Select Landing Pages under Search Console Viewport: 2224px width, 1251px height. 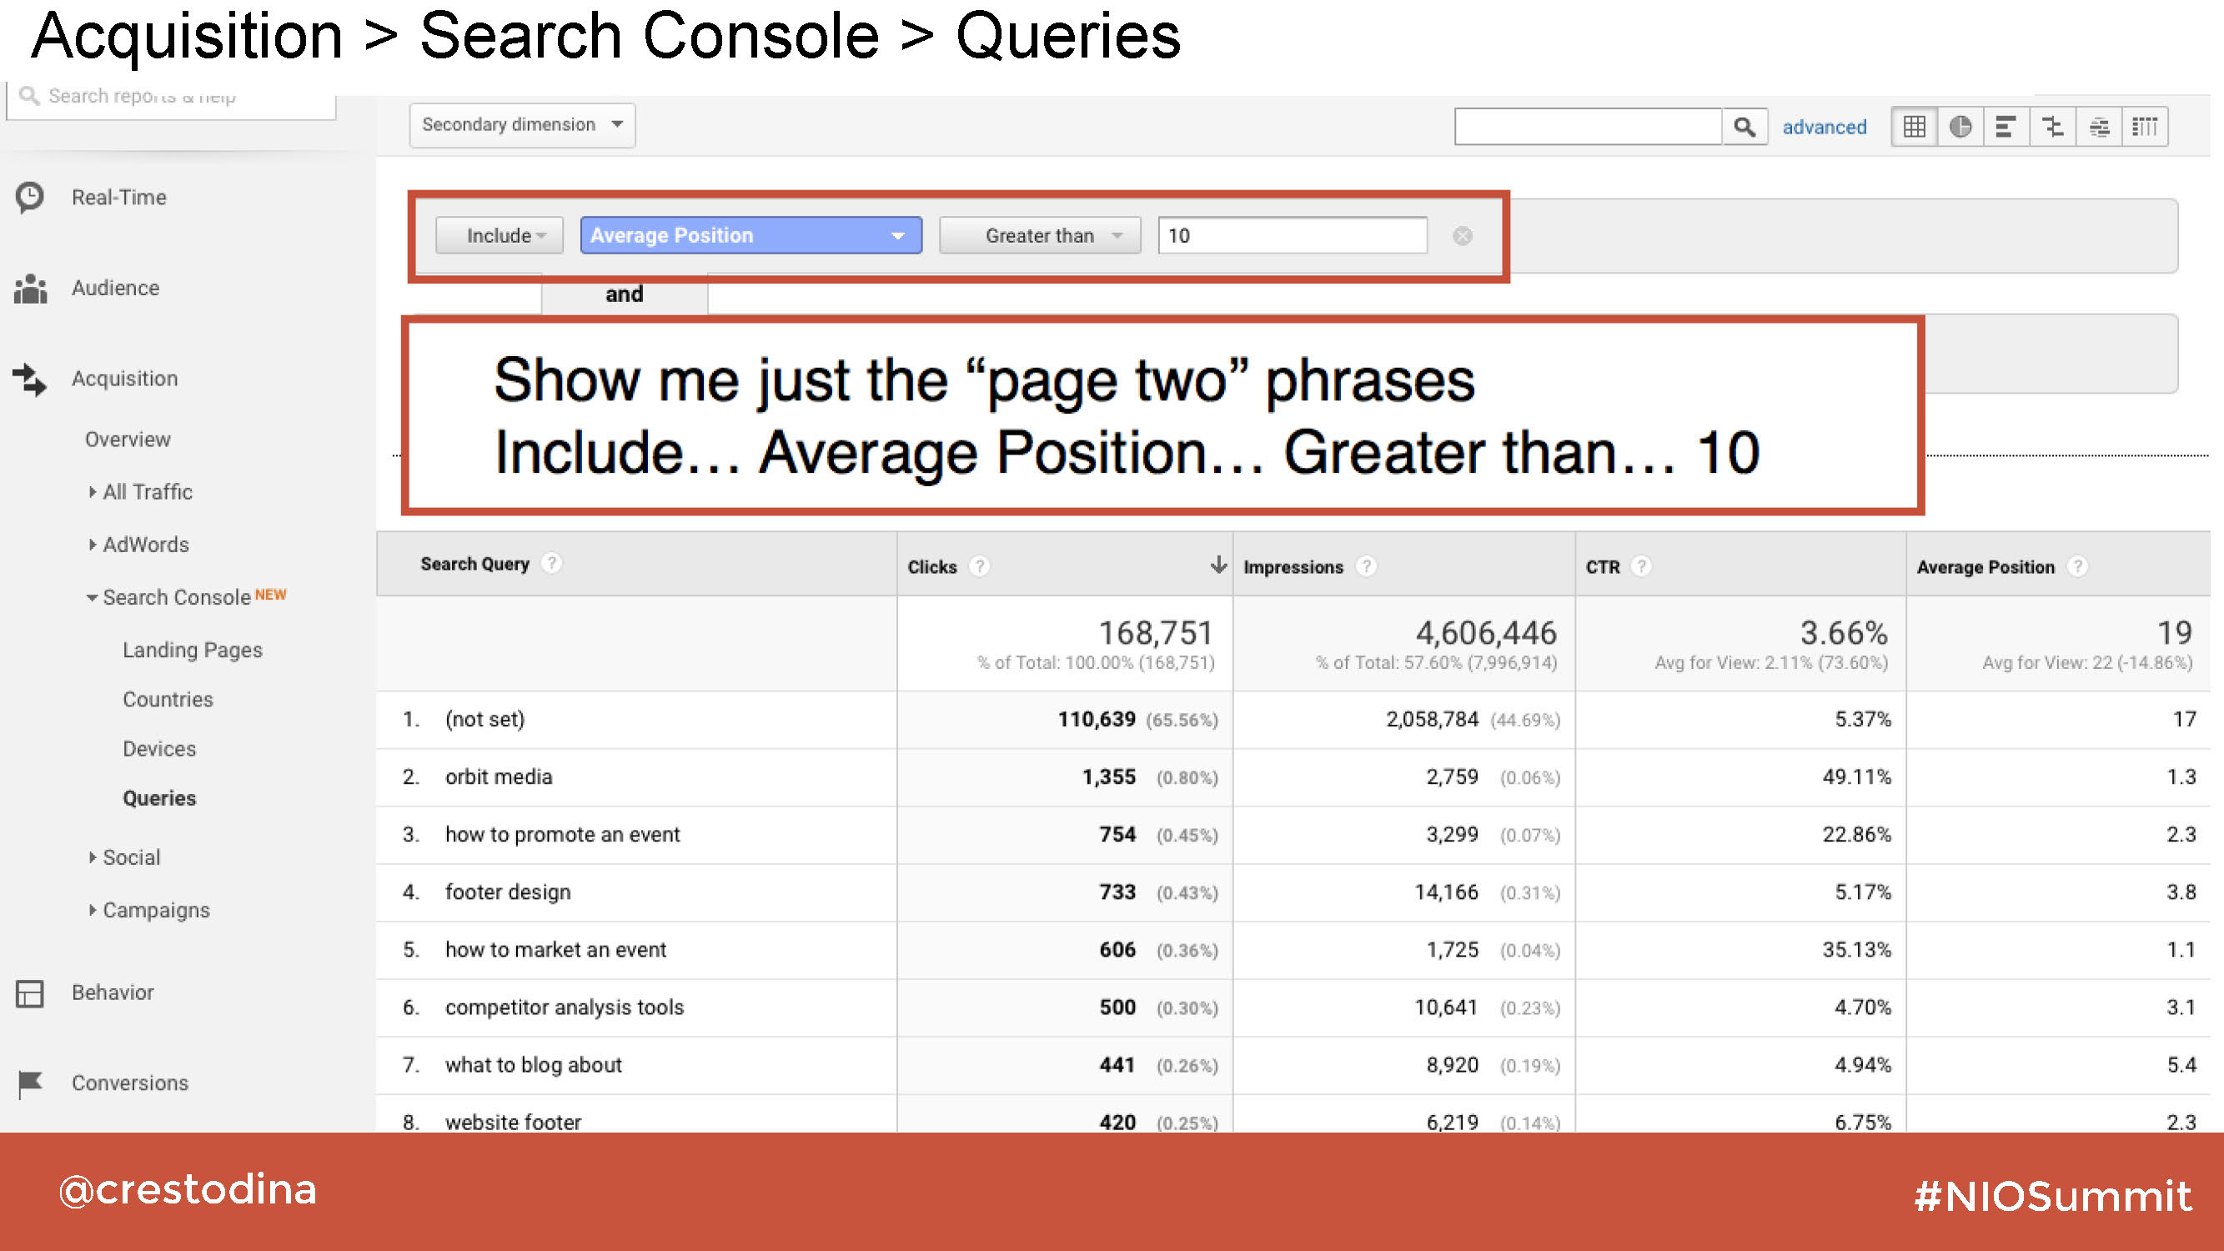[x=193, y=649]
